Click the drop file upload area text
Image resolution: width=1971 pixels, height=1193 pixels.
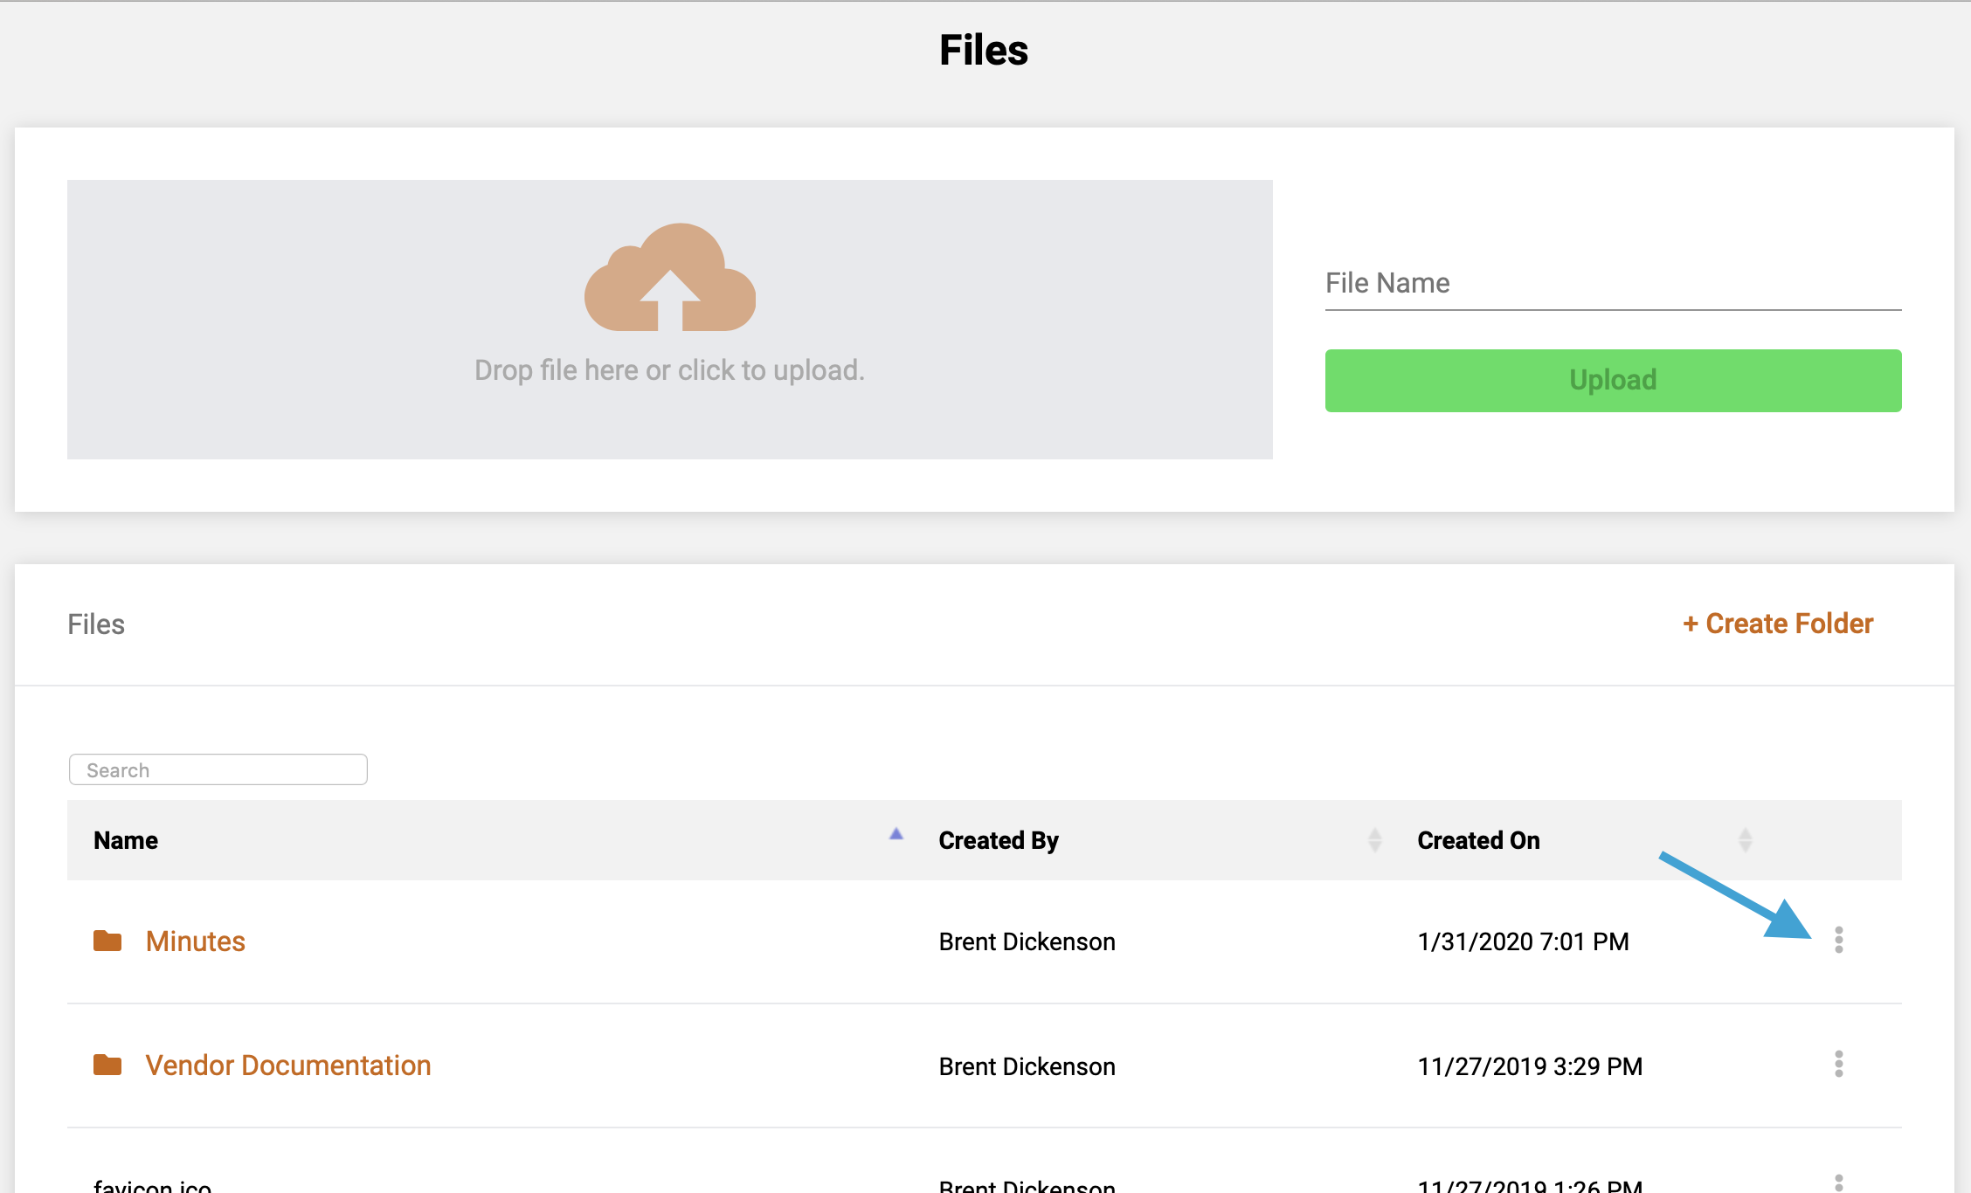click(670, 370)
